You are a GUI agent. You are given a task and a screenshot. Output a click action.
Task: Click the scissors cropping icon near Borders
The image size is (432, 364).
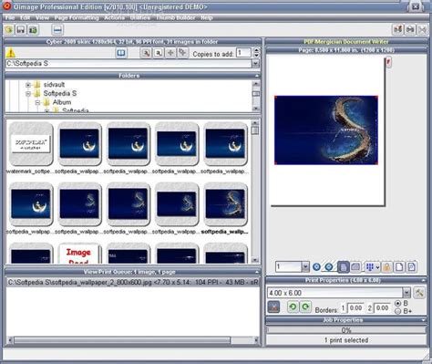point(273,307)
